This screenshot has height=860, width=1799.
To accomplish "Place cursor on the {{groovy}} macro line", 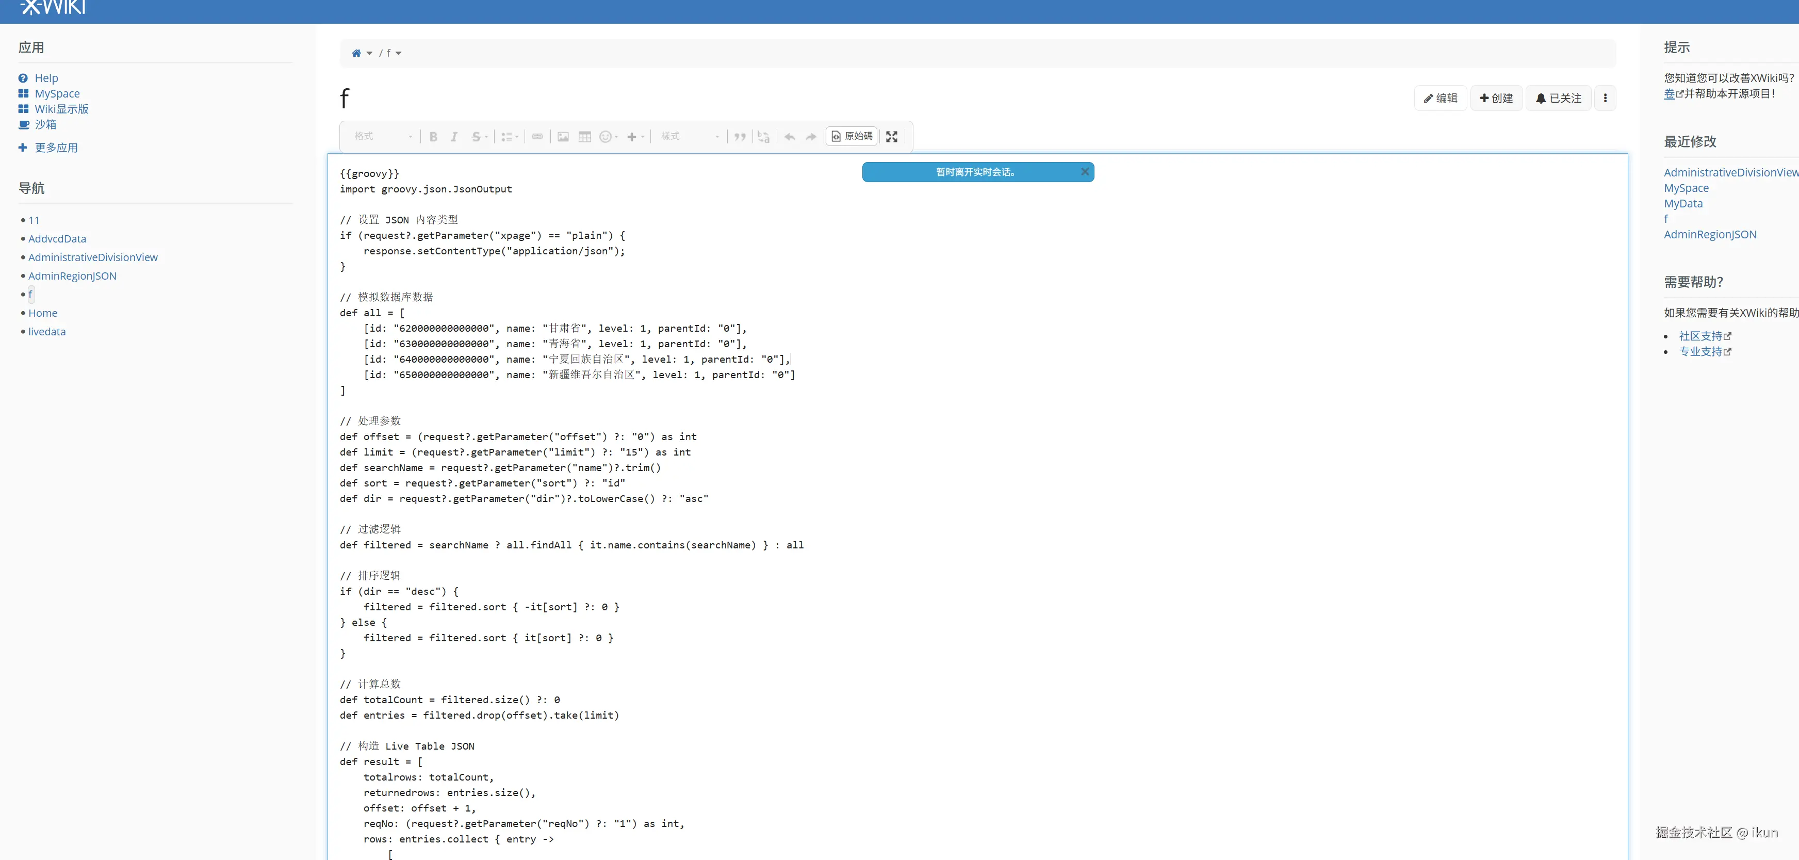I will point(369,173).
